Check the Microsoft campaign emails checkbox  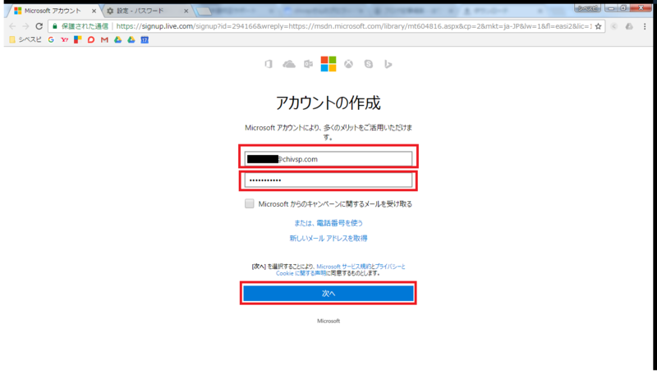250,203
